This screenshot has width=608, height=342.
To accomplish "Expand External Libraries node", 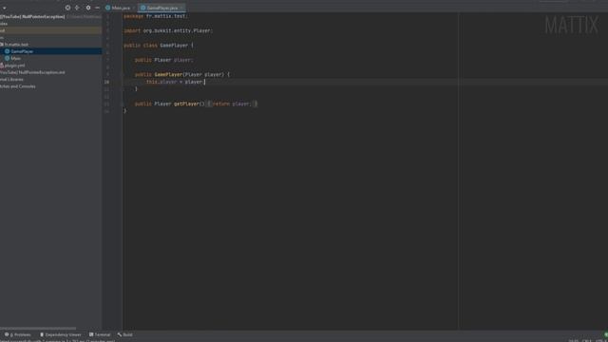I will click(11, 80).
